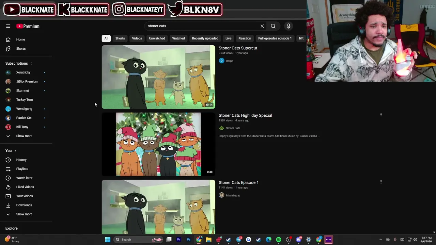Open the You section chevron
436x245 pixels.
(x=15, y=151)
